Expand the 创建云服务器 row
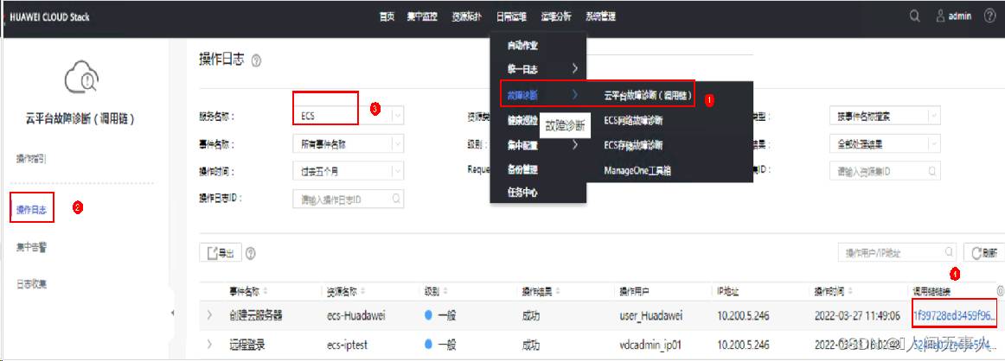Screen dimensions: 1005x361 (209, 315)
